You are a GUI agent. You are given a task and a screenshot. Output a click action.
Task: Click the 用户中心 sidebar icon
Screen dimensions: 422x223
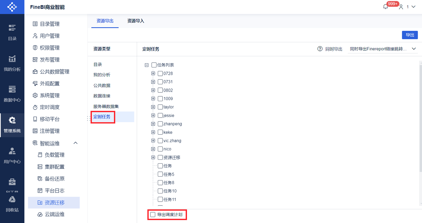(x=12, y=151)
